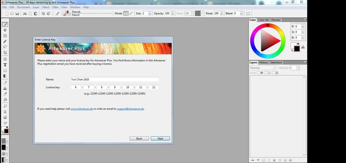Screen dimensions: 346x163
Task: Select the Stamp tool
Action: point(5,88)
